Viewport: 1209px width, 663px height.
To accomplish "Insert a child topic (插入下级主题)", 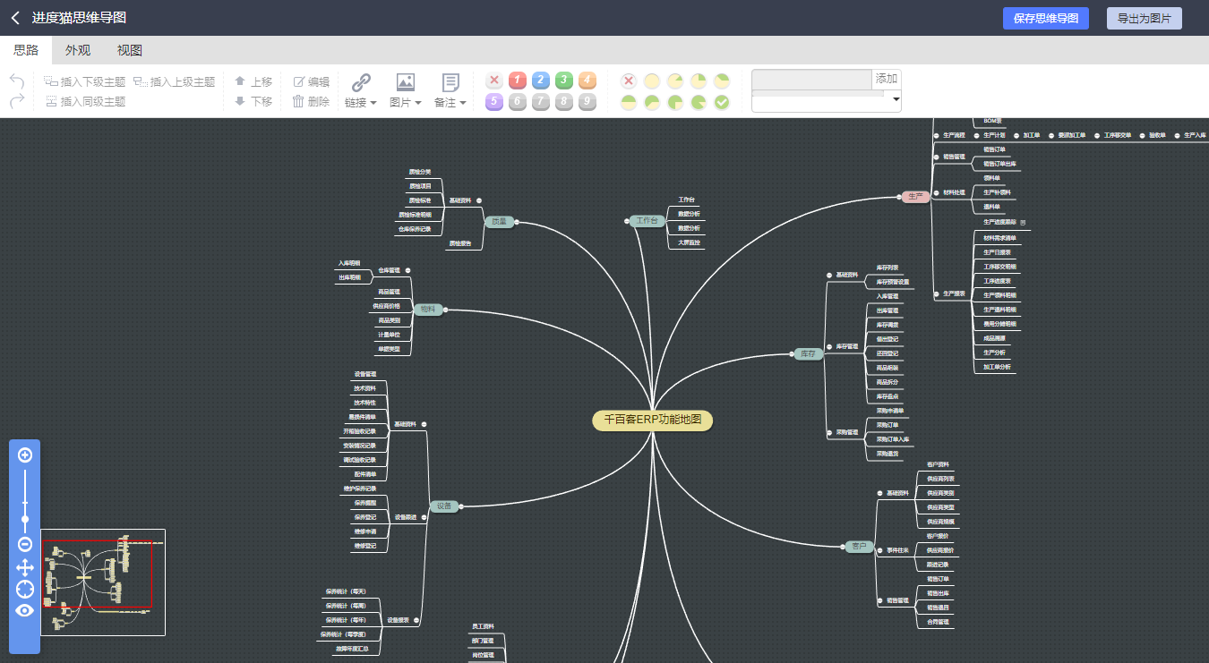I will 85,81.
